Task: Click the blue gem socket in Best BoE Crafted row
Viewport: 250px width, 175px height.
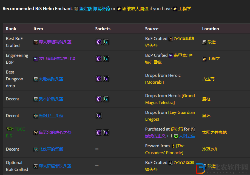Action: click(x=106, y=42)
